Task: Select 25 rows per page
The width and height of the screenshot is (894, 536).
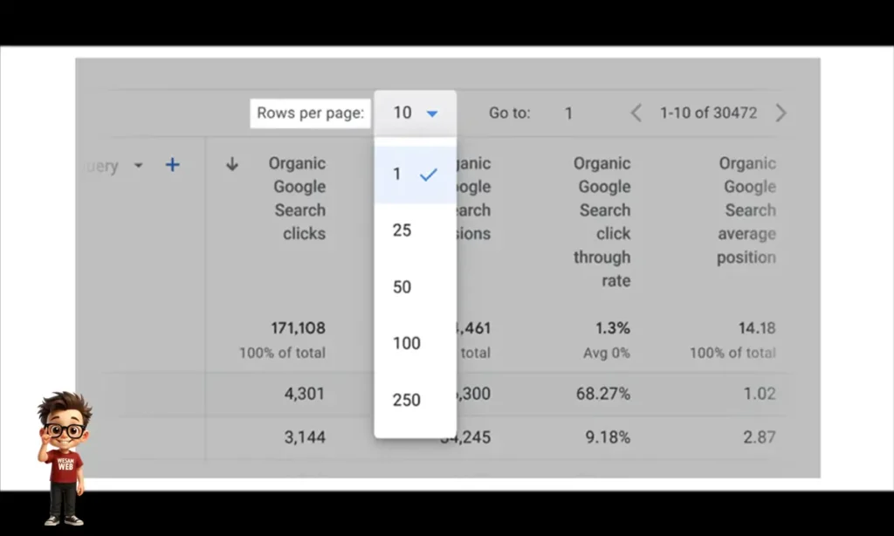Action: tap(402, 230)
